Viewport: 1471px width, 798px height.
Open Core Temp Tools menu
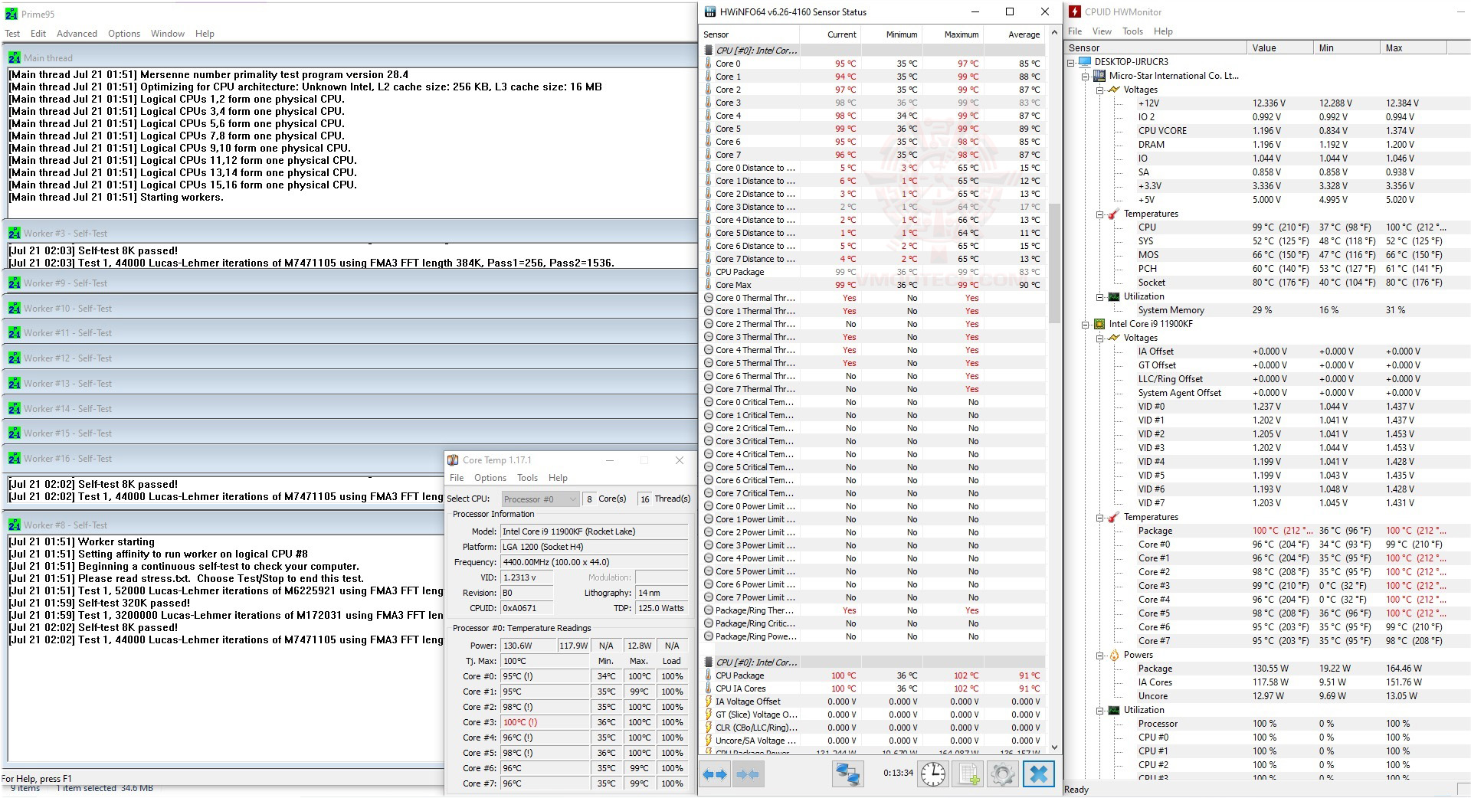coord(527,478)
